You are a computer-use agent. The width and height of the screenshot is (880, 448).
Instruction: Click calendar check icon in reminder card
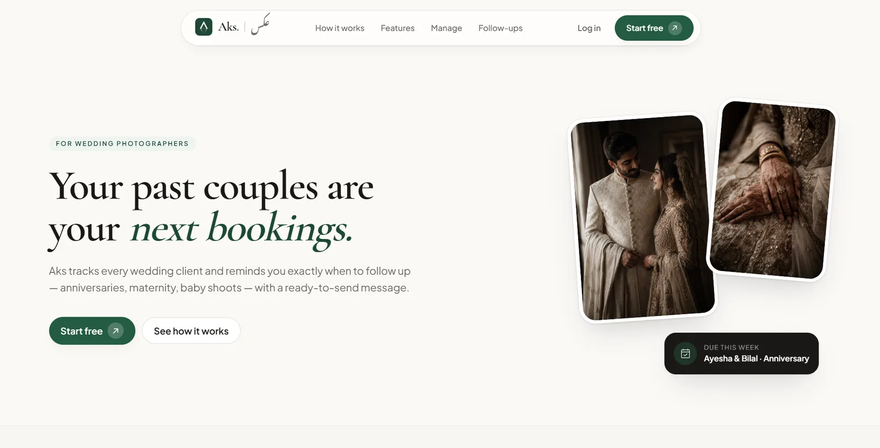coord(685,353)
